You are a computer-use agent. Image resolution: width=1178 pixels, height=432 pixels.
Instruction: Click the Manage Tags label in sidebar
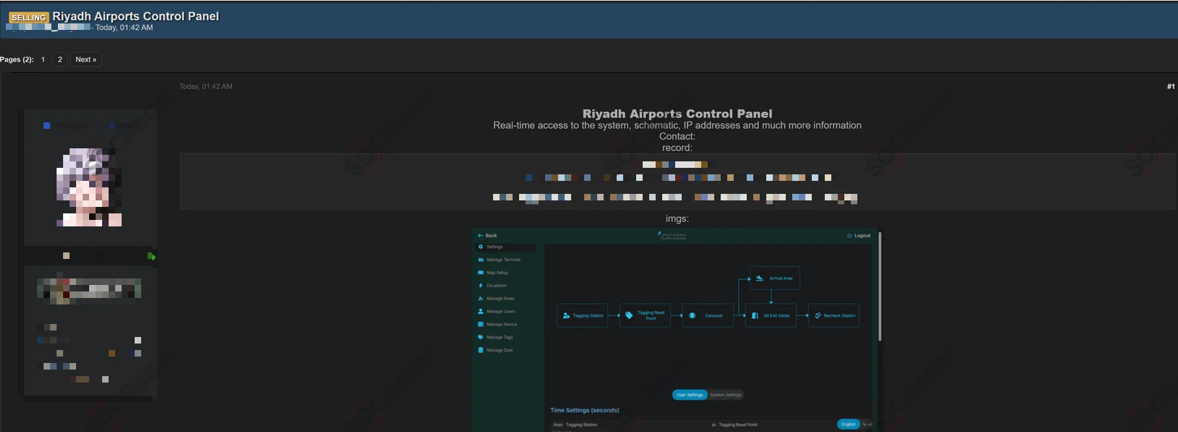click(x=500, y=337)
